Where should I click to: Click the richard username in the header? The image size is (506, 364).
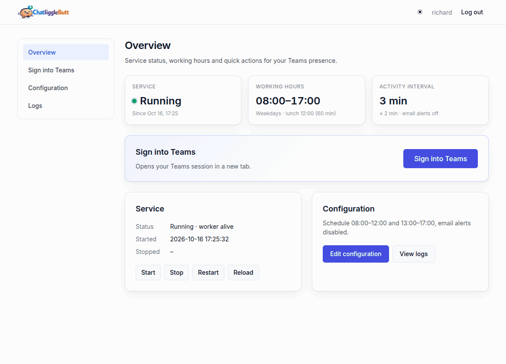(x=442, y=12)
